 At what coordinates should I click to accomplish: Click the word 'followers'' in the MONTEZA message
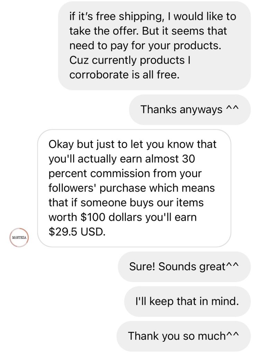coord(71,188)
